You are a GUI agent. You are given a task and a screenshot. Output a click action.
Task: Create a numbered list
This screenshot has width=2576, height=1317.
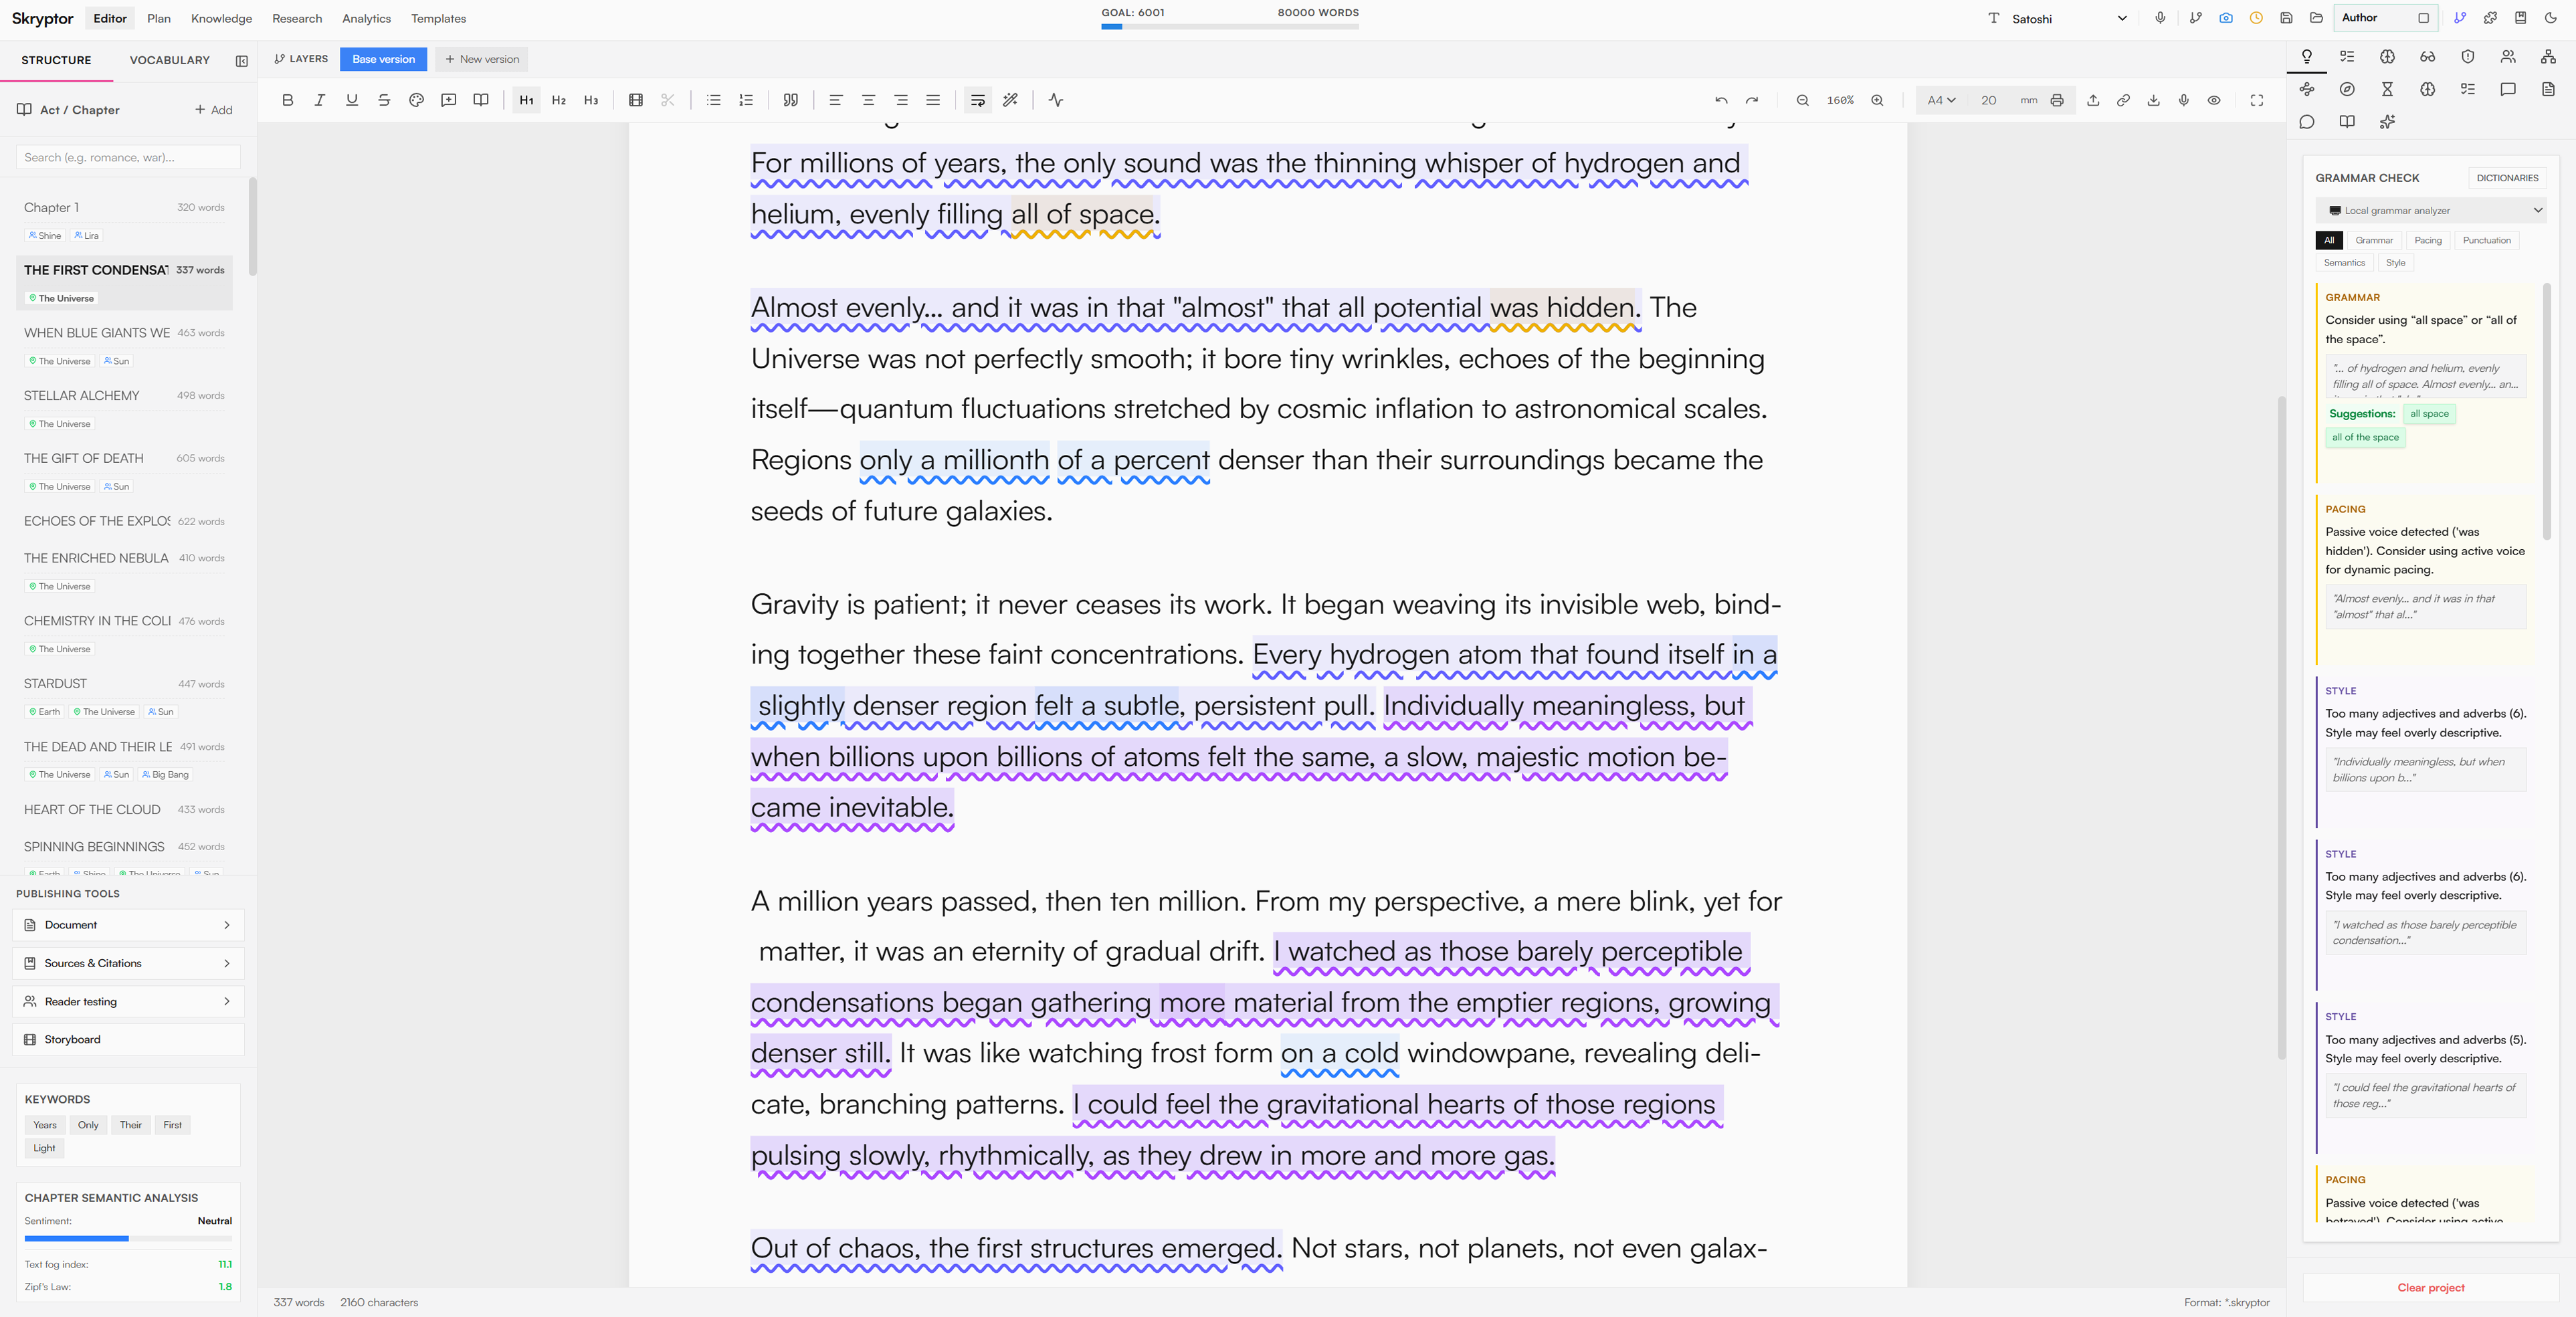pos(746,100)
